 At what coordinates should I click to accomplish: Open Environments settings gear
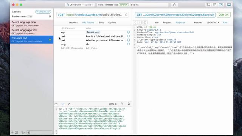(50, 16)
